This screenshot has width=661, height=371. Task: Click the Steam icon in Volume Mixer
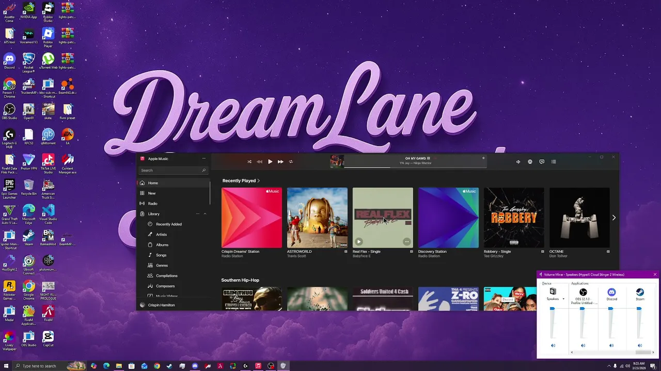pyautogui.click(x=640, y=292)
